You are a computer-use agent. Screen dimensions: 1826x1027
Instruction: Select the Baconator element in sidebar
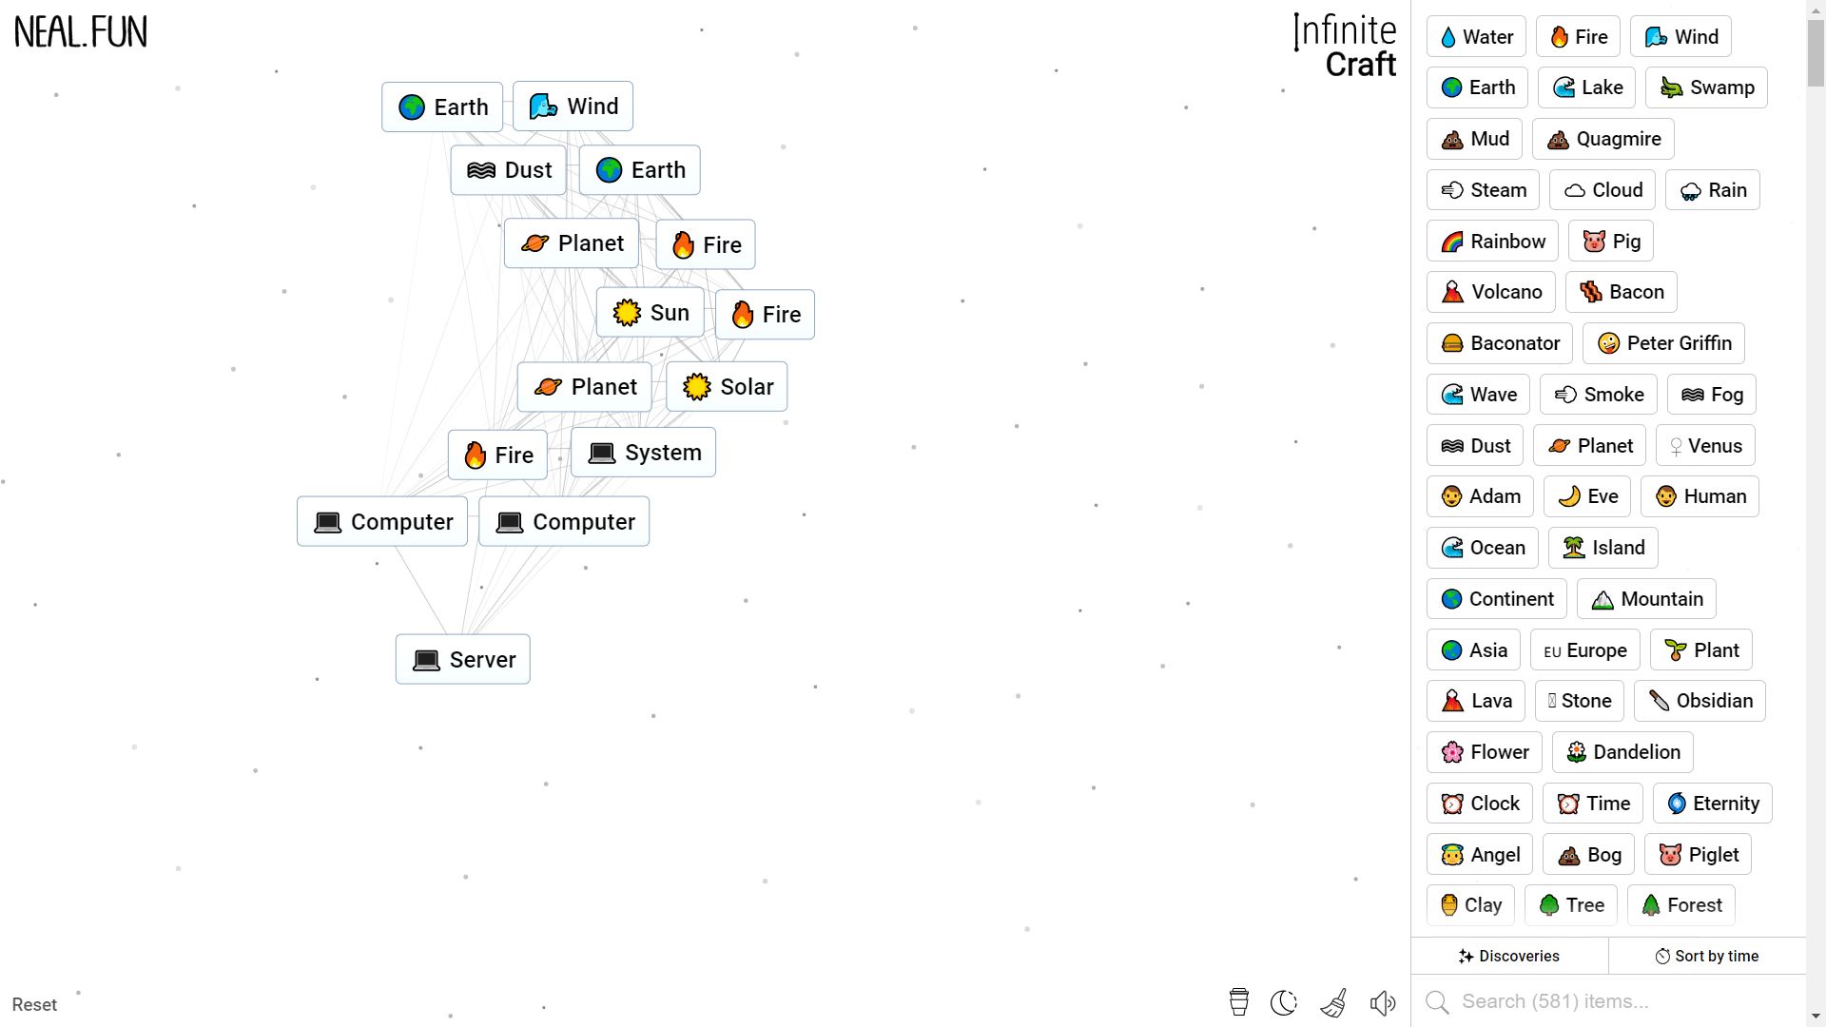(1501, 342)
